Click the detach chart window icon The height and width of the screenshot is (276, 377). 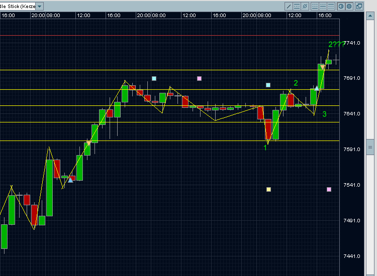(359, 6)
